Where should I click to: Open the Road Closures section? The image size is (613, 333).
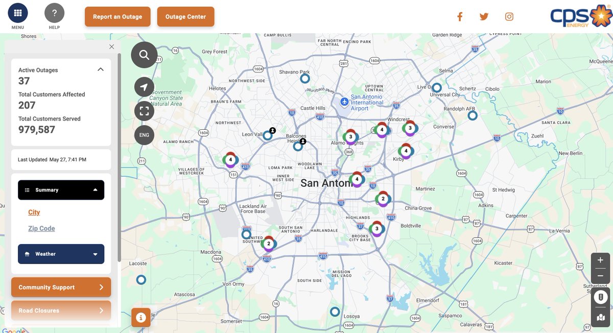61,311
